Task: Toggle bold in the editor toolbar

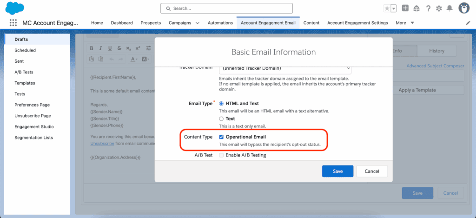Action: point(92,48)
